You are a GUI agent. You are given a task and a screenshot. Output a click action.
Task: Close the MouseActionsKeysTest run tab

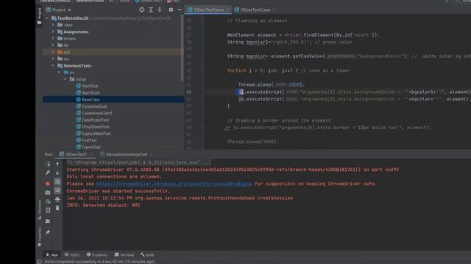coord(151,155)
